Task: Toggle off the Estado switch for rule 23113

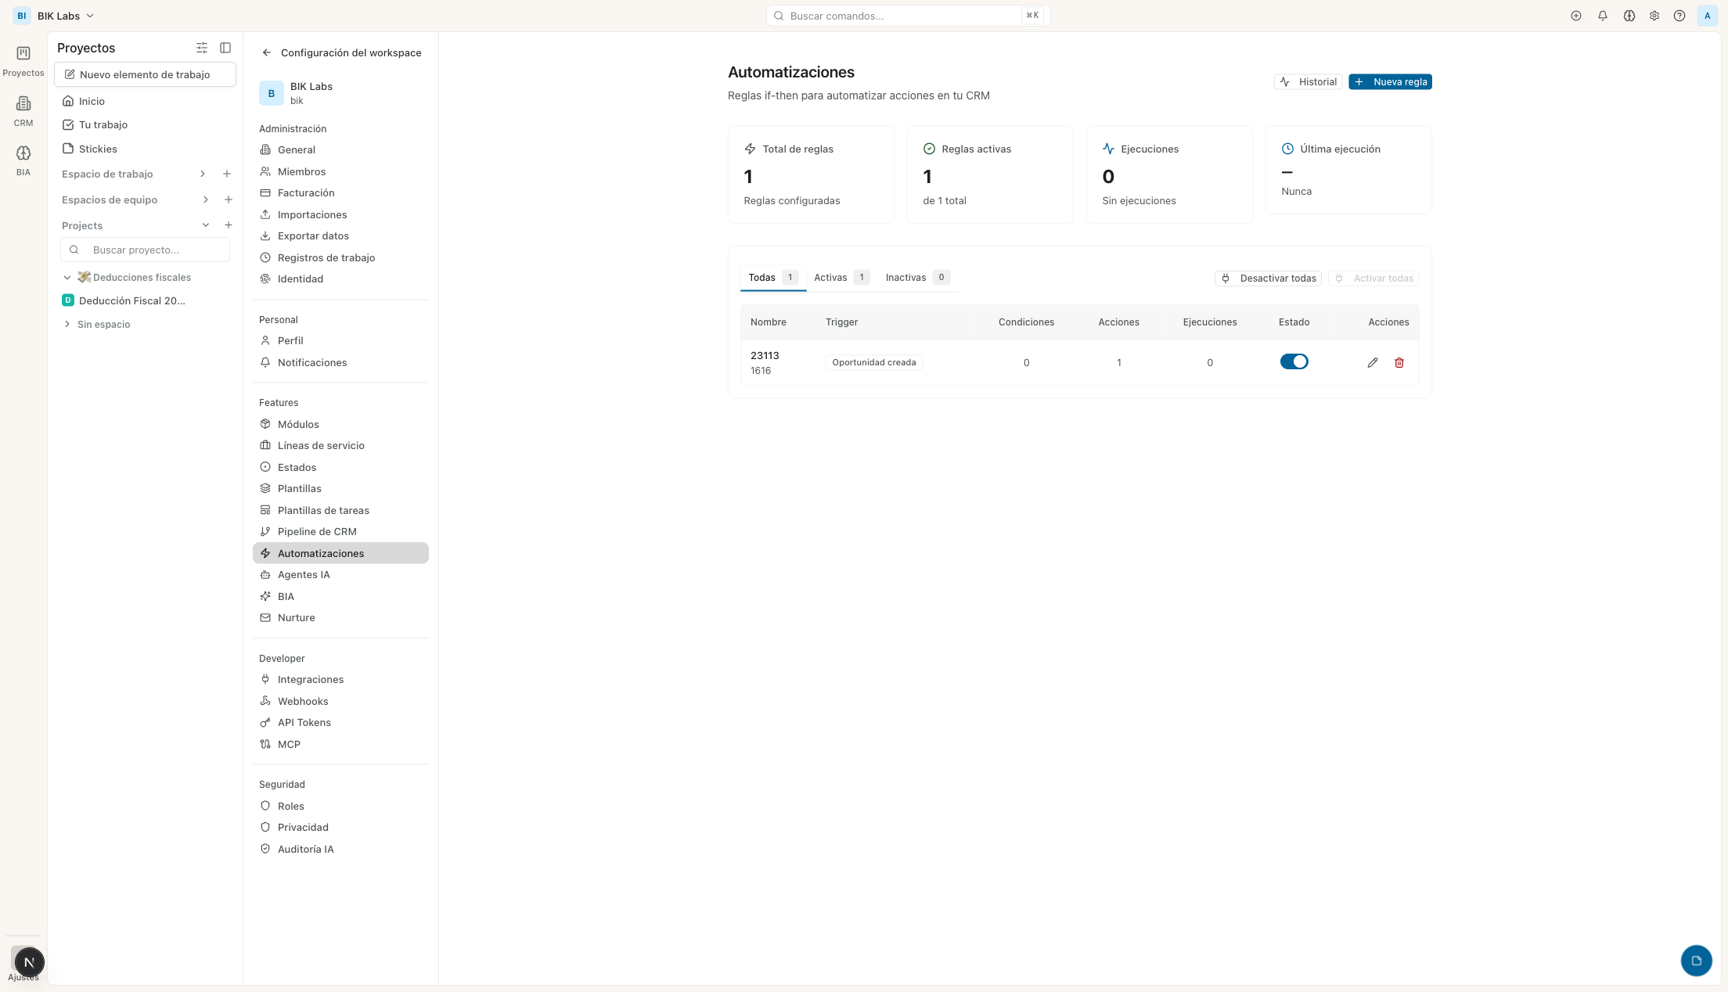Action: tap(1294, 361)
